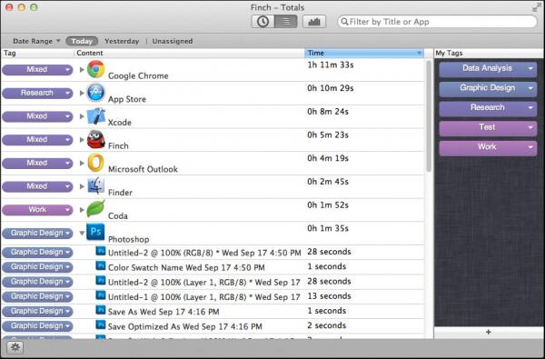Collapse the Photoshop entry list

(82, 233)
